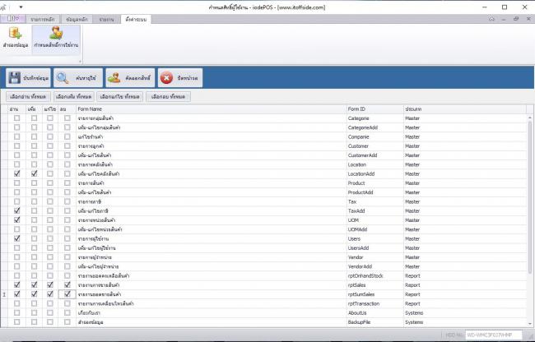Uncheck delete permission for rptSales row
The image size is (535, 342).
[67, 284]
